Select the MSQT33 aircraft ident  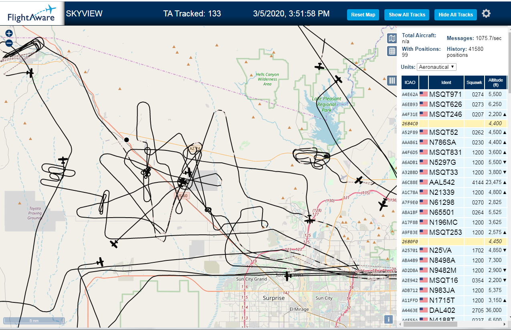pos(443,172)
